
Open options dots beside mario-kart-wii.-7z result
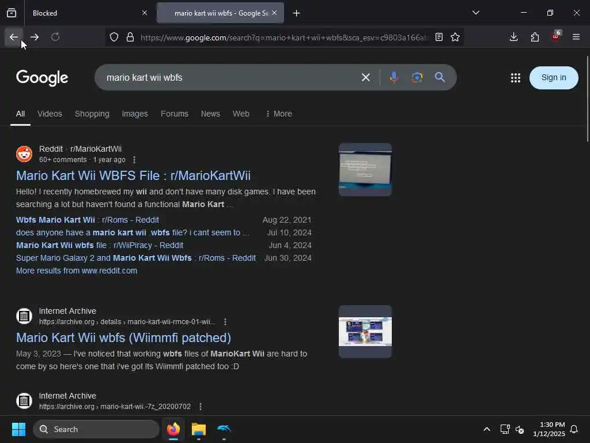coord(201,407)
